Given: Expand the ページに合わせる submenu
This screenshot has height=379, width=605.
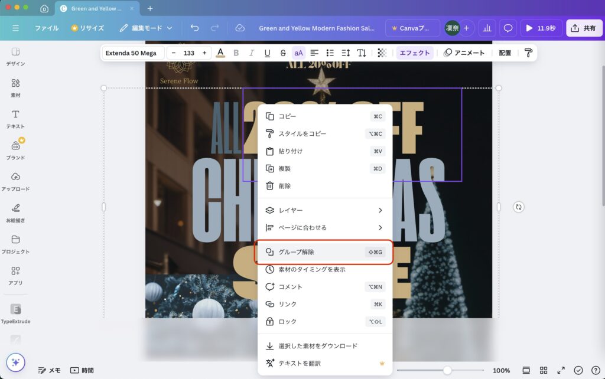Looking at the screenshot, I should pyautogui.click(x=325, y=227).
